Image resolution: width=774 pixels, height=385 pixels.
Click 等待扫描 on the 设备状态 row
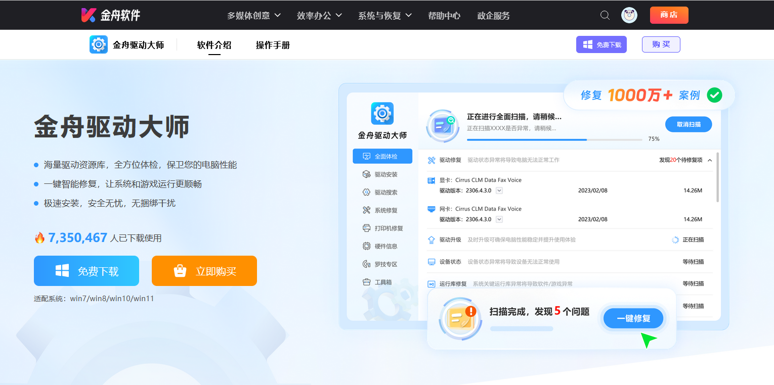[693, 262]
